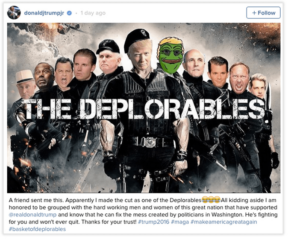Click the laughing-crying emojis in the caption
This screenshot has width=288, height=239.
211,200
